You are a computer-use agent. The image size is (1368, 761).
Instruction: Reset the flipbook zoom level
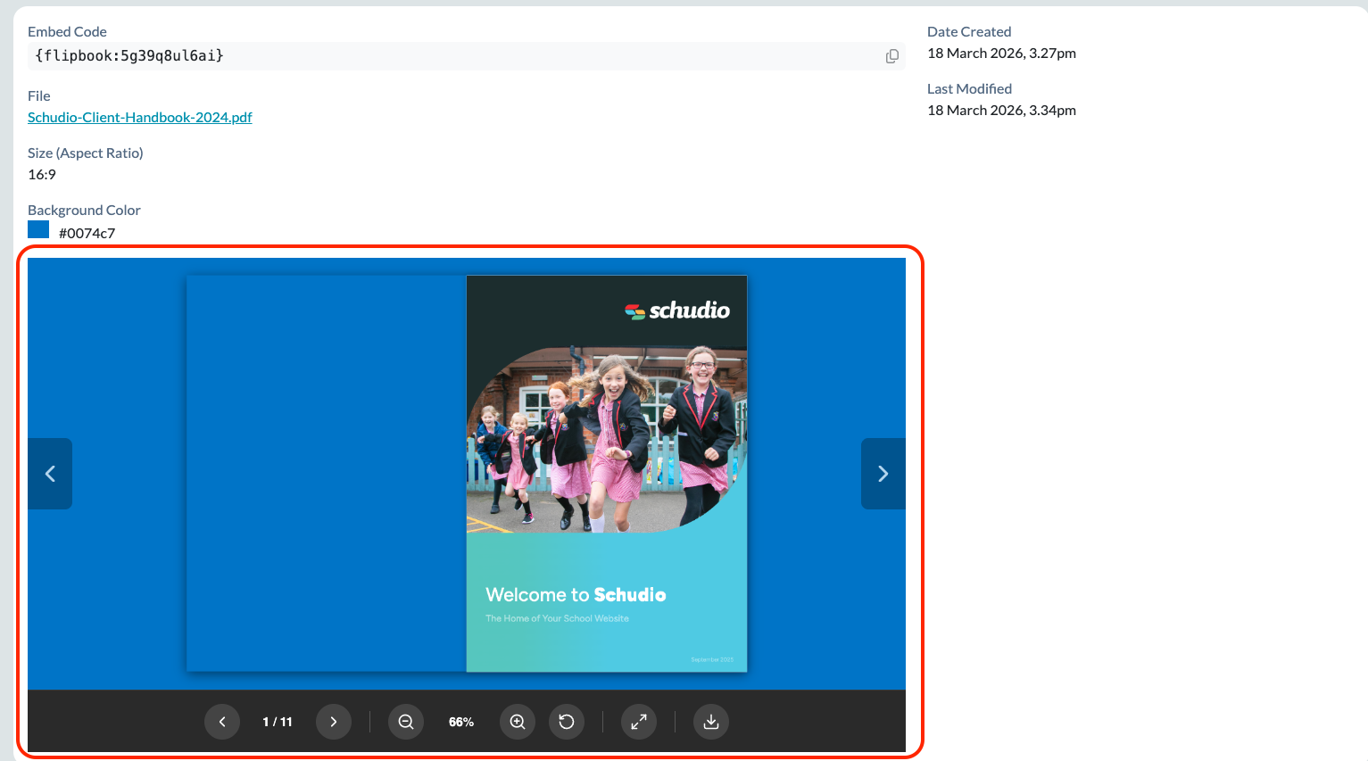point(567,722)
